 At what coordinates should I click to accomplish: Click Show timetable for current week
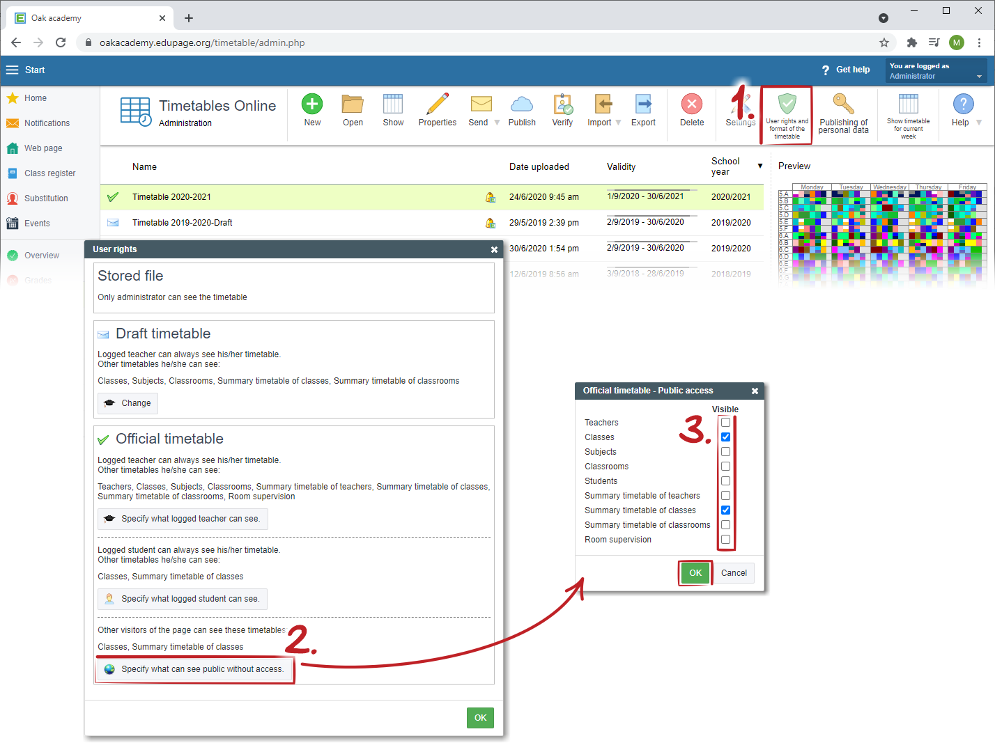[908, 116]
